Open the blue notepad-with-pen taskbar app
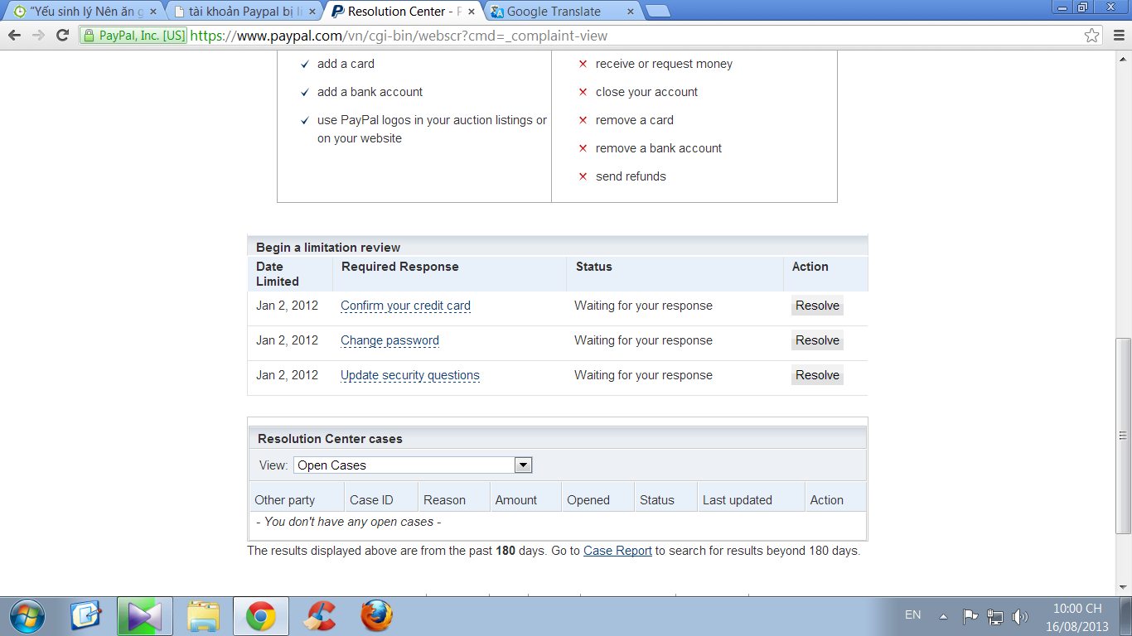The height and width of the screenshot is (636, 1132). click(85, 616)
